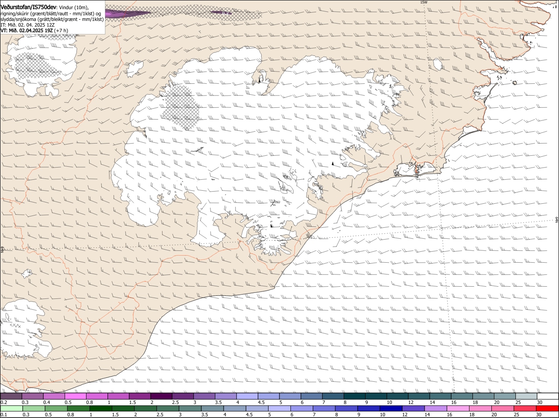
Task: Click the lower-row swatch between 5 and 6
Action: (279, 408)
